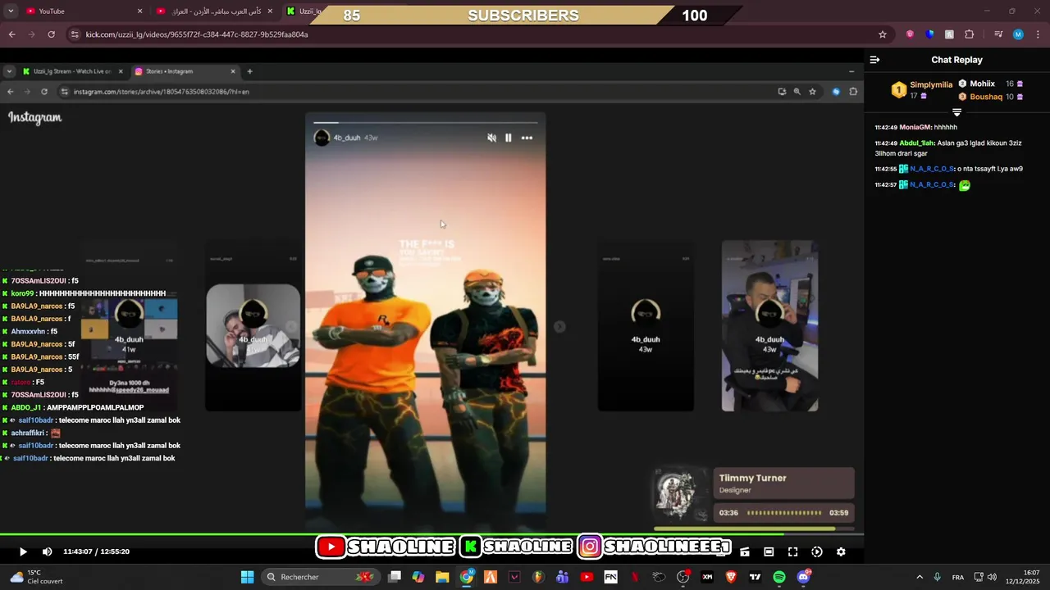Open File Explorer from the taskbar
Image resolution: width=1050 pixels, height=590 pixels.
(x=442, y=577)
